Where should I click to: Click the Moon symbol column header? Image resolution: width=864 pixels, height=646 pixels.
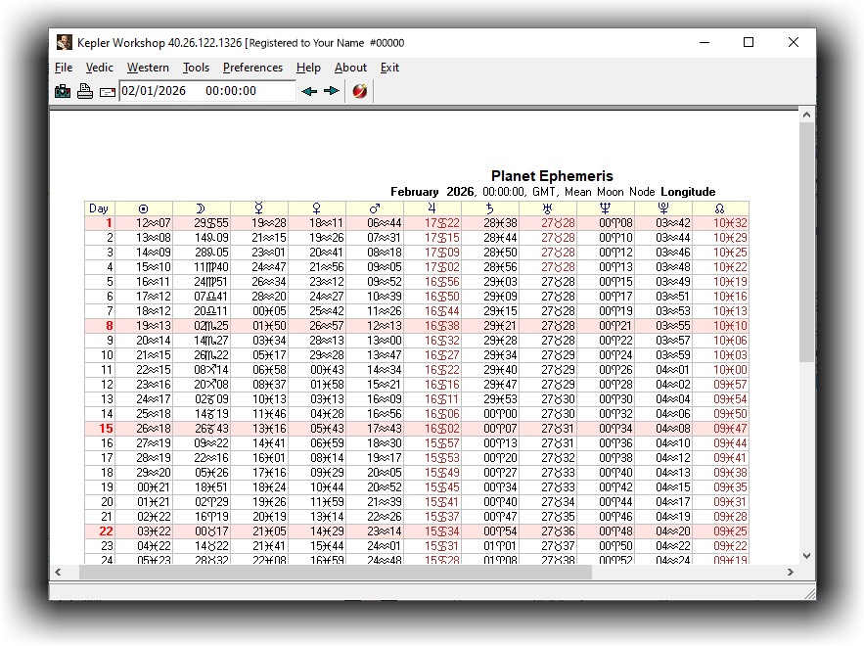201,208
